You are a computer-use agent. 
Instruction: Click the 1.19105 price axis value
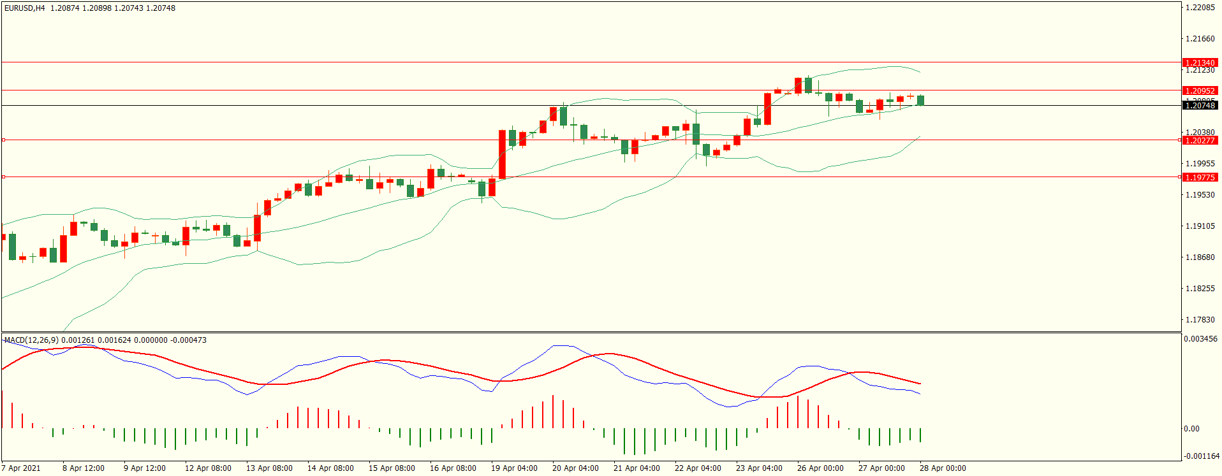[x=1200, y=226]
